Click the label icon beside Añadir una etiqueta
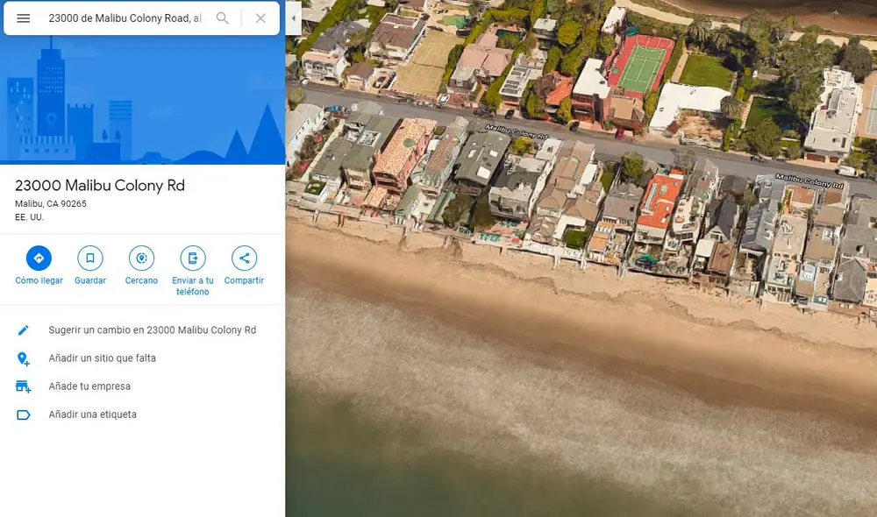This screenshot has height=517, width=877. (24, 414)
